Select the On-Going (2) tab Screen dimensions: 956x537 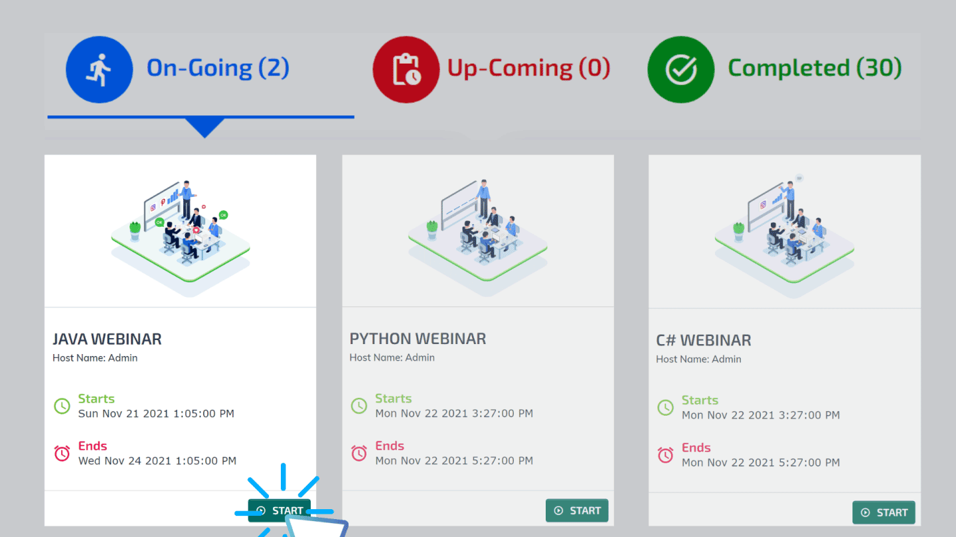pyautogui.click(x=218, y=67)
